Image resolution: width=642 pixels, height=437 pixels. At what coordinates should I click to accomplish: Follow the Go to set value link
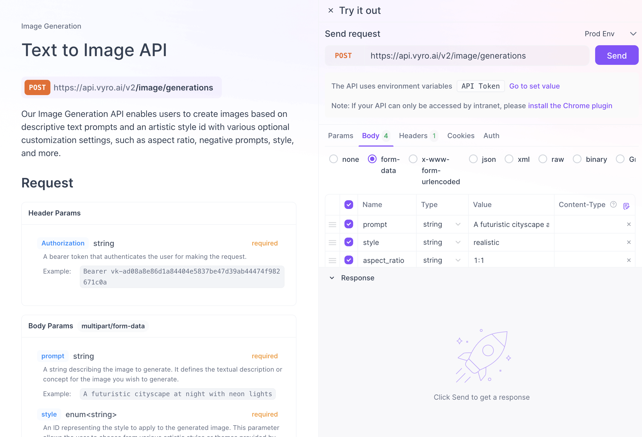pos(534,86)
